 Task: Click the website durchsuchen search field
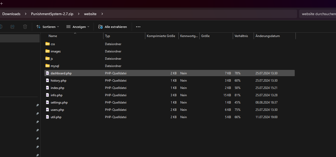[x=317, y=14]
